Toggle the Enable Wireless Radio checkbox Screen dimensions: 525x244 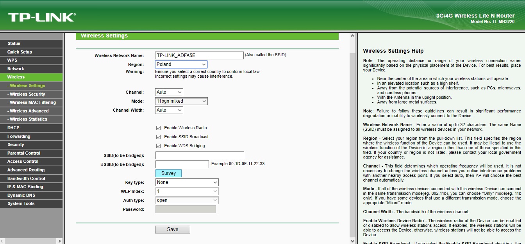pyautogui.click(x=158, y=128)
